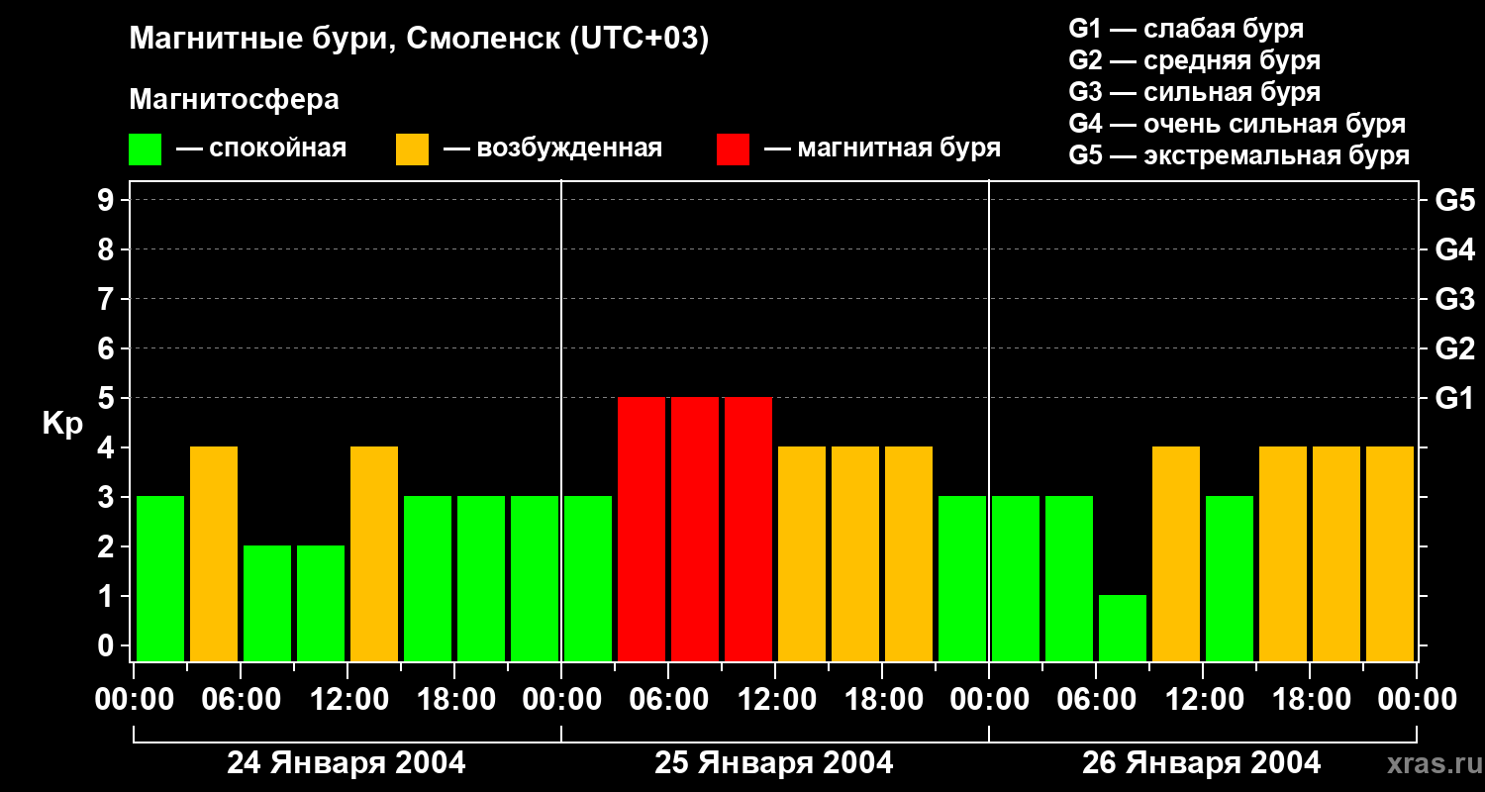Click the first red storm bar on 25 Января
This screenshot has height=792, width=1485.
pyautogui.click(x=642, y=529)
